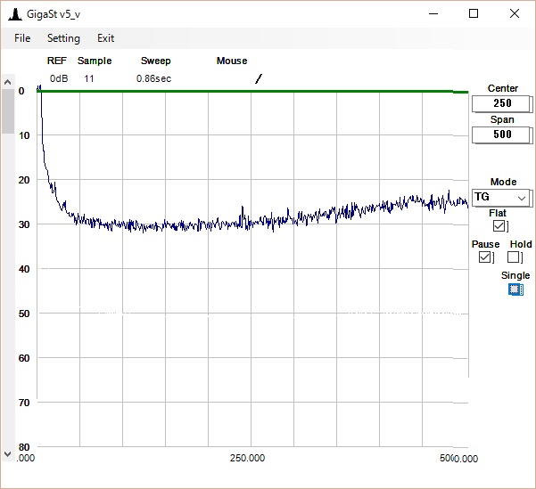Uncheck the Flat checkbox
536x489 pixels.
click(x=499, y=227)
